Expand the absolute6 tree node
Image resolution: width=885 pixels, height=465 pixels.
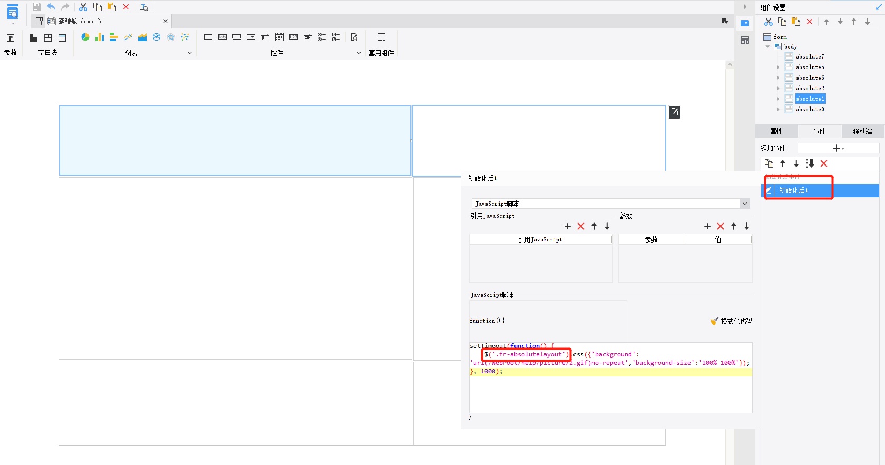[x=778, y=77]
